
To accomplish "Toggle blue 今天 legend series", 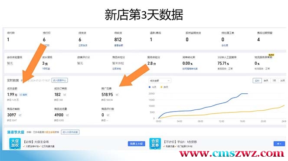I will pyautogui.click(x=152, y=87).
